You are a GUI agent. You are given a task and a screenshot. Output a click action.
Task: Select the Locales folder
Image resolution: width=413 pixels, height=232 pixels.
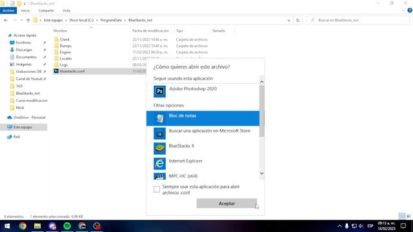click(66, 59)
